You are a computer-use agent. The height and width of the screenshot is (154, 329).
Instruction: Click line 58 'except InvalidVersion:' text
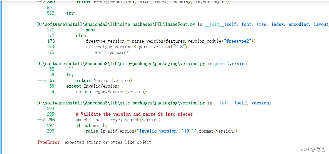point(93,86)
